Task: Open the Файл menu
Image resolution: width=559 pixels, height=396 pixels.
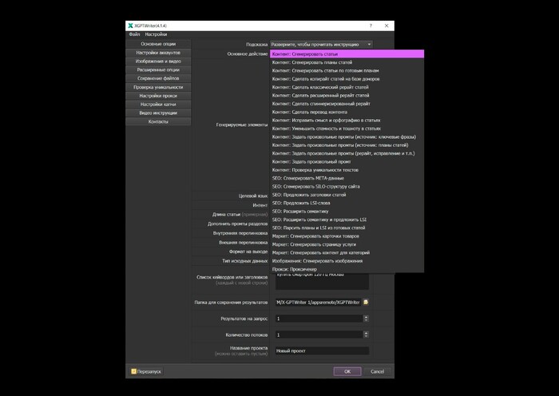Action: pos(134,34)
